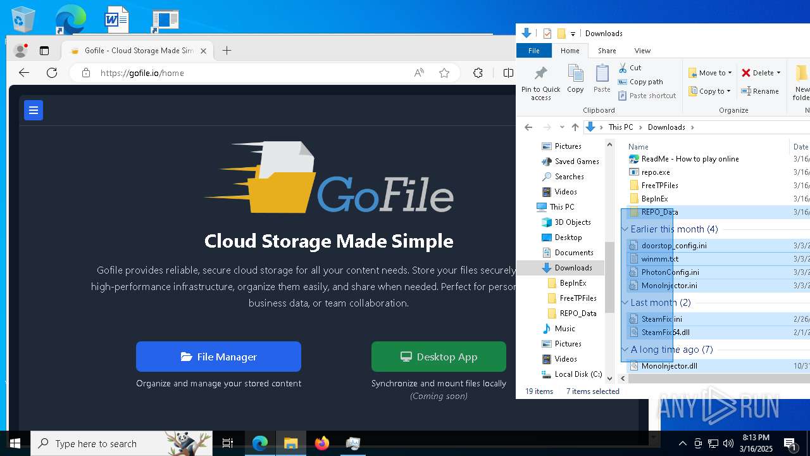Open the File Manager button
This screenshot has width=810, height=456.
pos(218,357)
